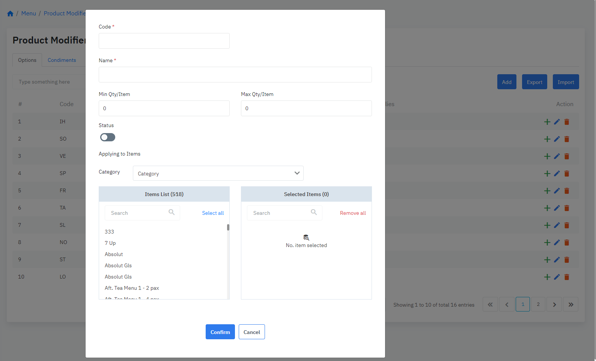Click the Select all link
This screenshot has height=361, width=596.
click(212, 213)
